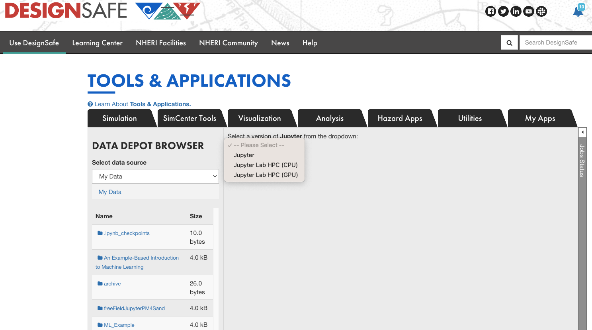Screen dimensions: 592x330
Task: Switch to the Simulation tab
Action: 119,118
